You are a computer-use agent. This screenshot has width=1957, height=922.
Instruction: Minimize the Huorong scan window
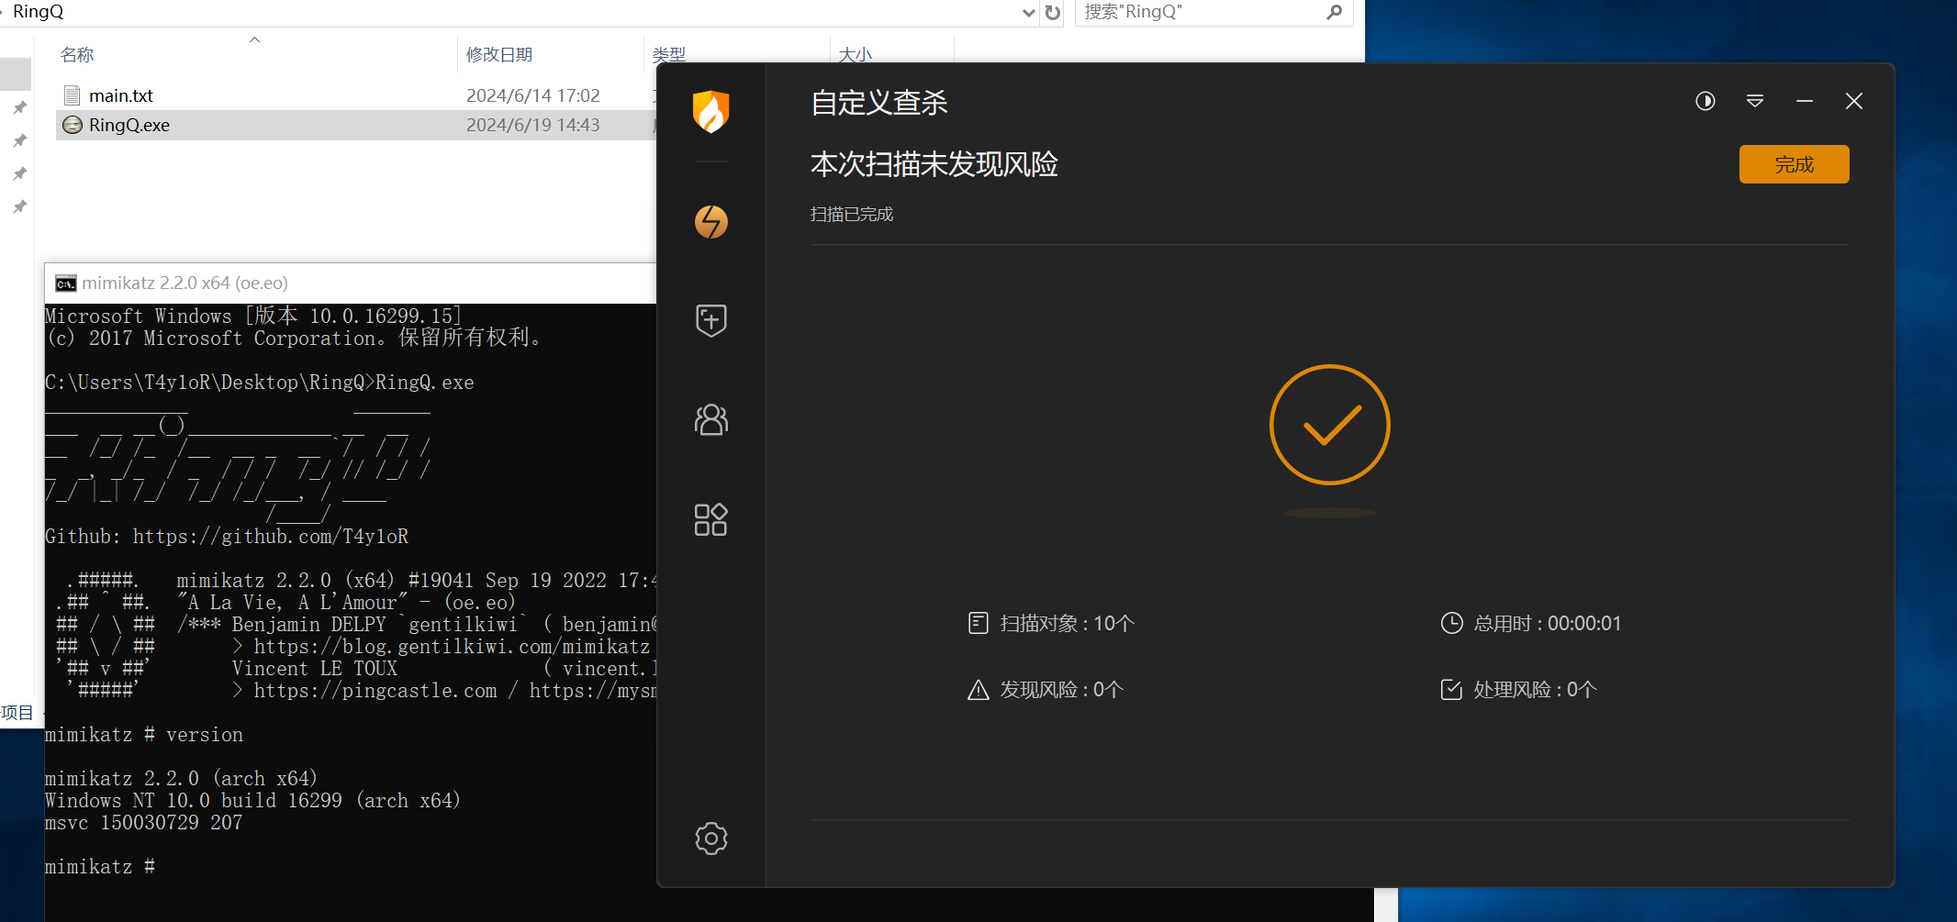coord(1805,101)
